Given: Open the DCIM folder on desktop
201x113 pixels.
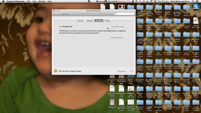Looking at the screenshot, I should coord(168,8).
